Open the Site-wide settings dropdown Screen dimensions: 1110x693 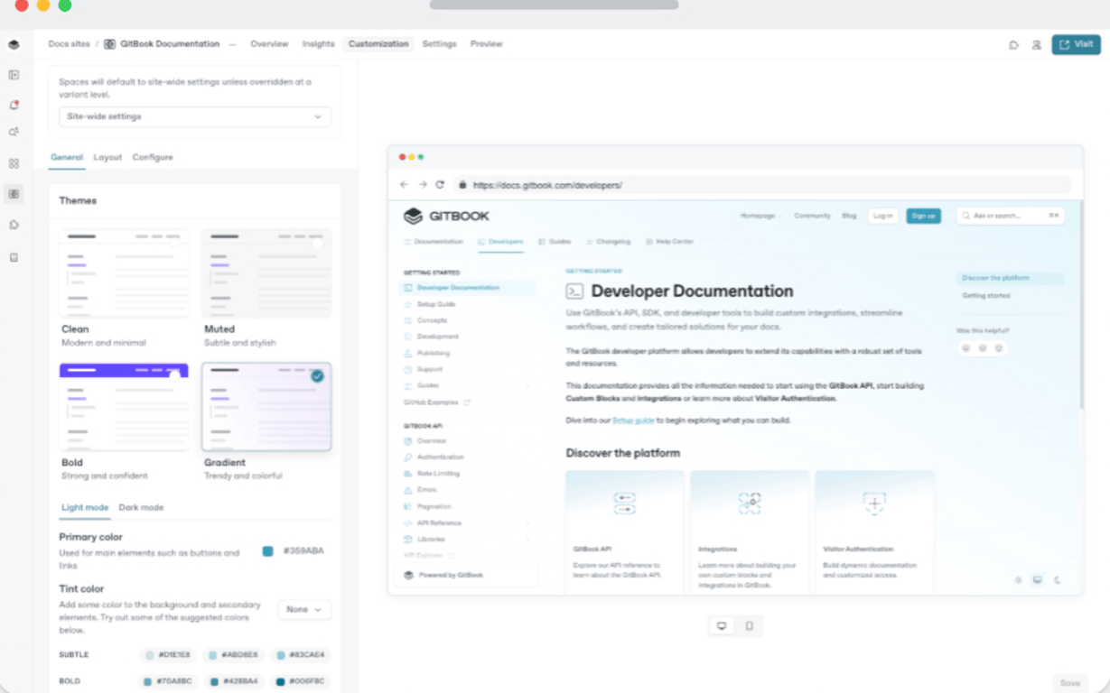195,116
